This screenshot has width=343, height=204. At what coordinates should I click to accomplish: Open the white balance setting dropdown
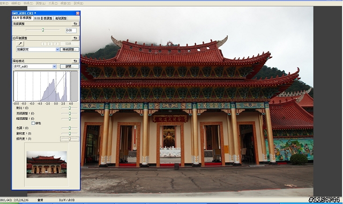38,50
